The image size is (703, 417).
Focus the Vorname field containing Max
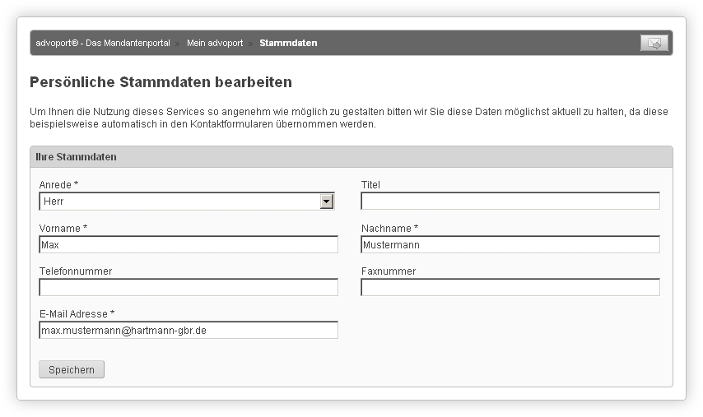coord(189,244)
